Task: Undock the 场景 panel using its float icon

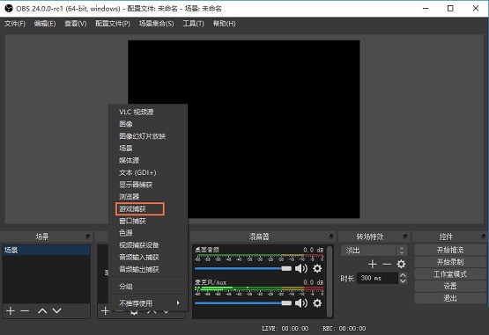Action: [87, 237]
